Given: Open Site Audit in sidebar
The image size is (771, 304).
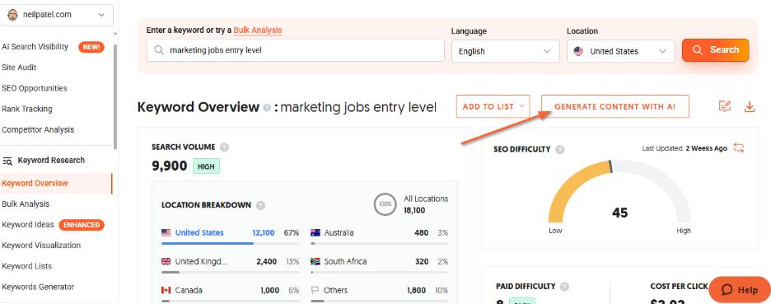Looking at the screenshot, I should click(19, 68).
